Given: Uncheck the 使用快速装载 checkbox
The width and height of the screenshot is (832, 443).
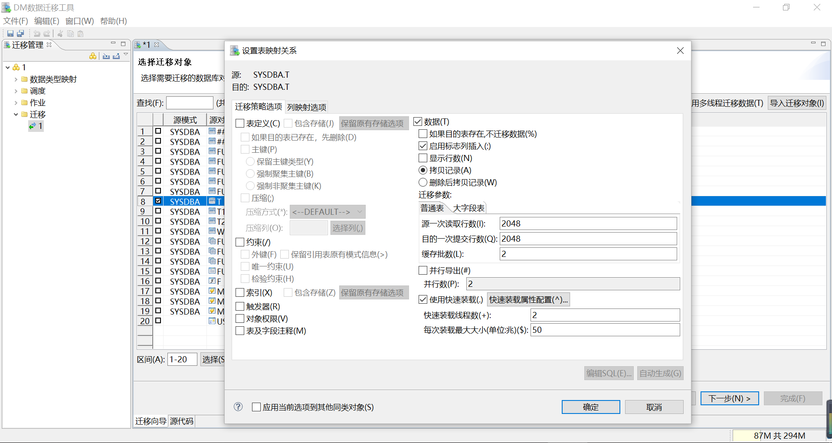Looking at the screenshot, I should click(423, 299).
